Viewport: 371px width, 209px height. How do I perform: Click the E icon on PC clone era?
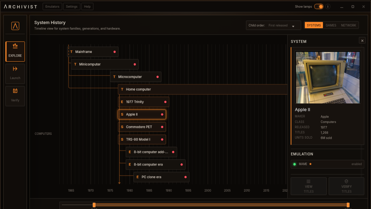click(137, 177)
